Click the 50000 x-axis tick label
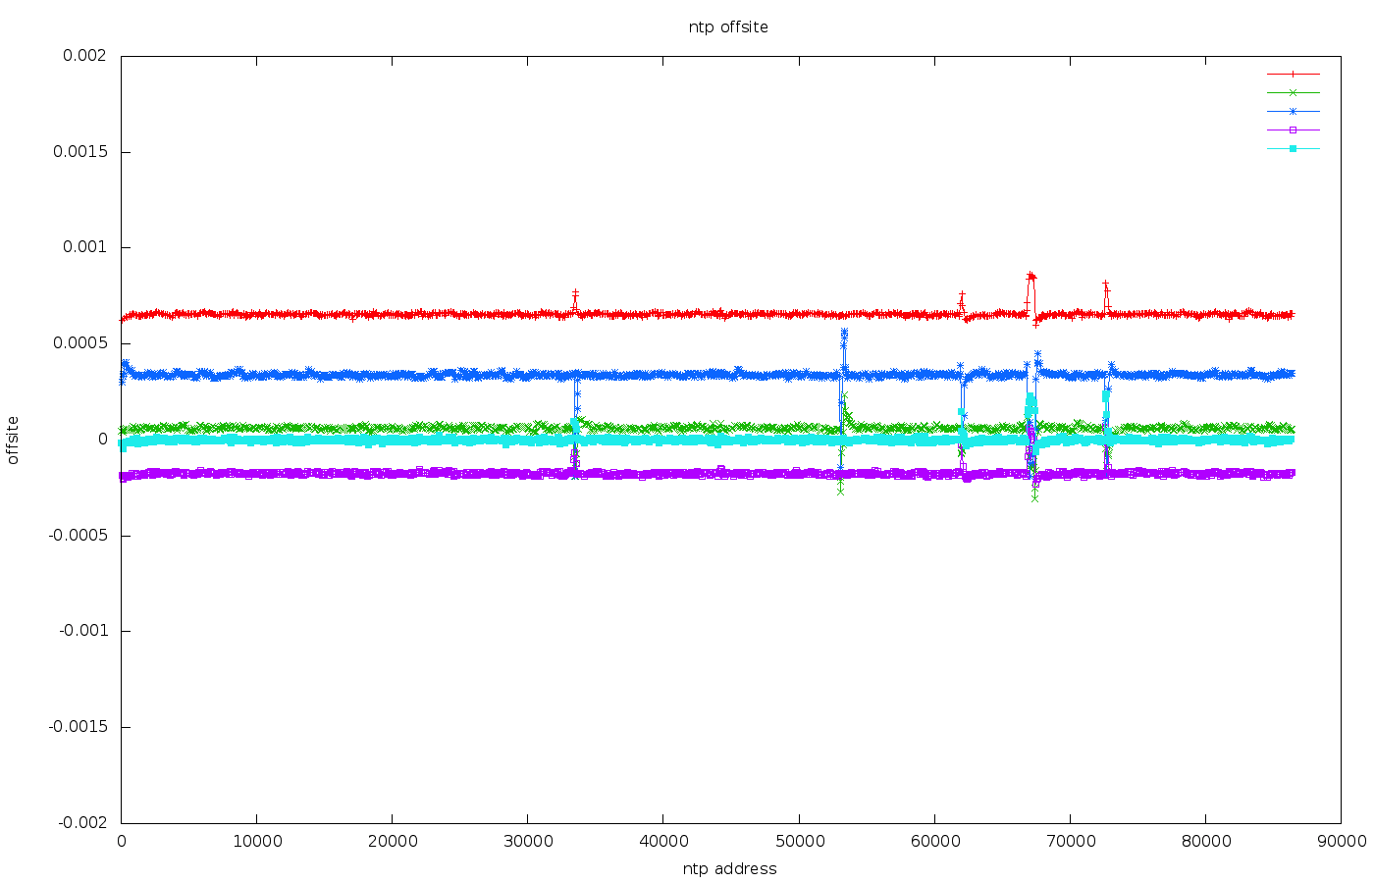The width and height of the screenshot is (1374, 883). tap(798, 841)
